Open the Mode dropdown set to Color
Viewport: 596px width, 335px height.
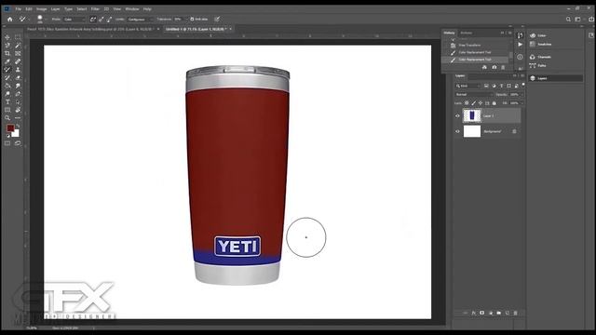[74, 19]
